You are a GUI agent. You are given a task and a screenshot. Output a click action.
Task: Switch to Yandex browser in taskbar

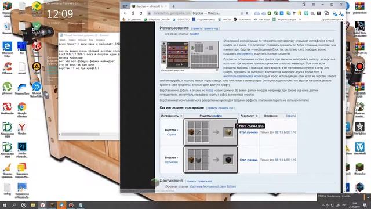(x=42, y=205)
